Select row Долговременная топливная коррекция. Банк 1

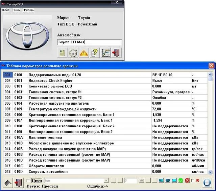coord(105,120)
